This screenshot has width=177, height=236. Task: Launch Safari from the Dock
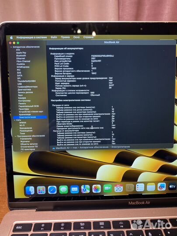tap(52, 190)
